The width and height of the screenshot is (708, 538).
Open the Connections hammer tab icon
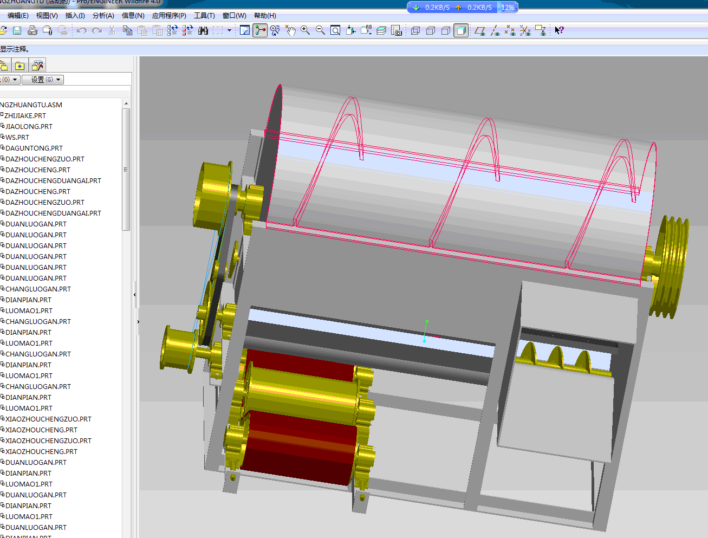click(x=37, y=66)
